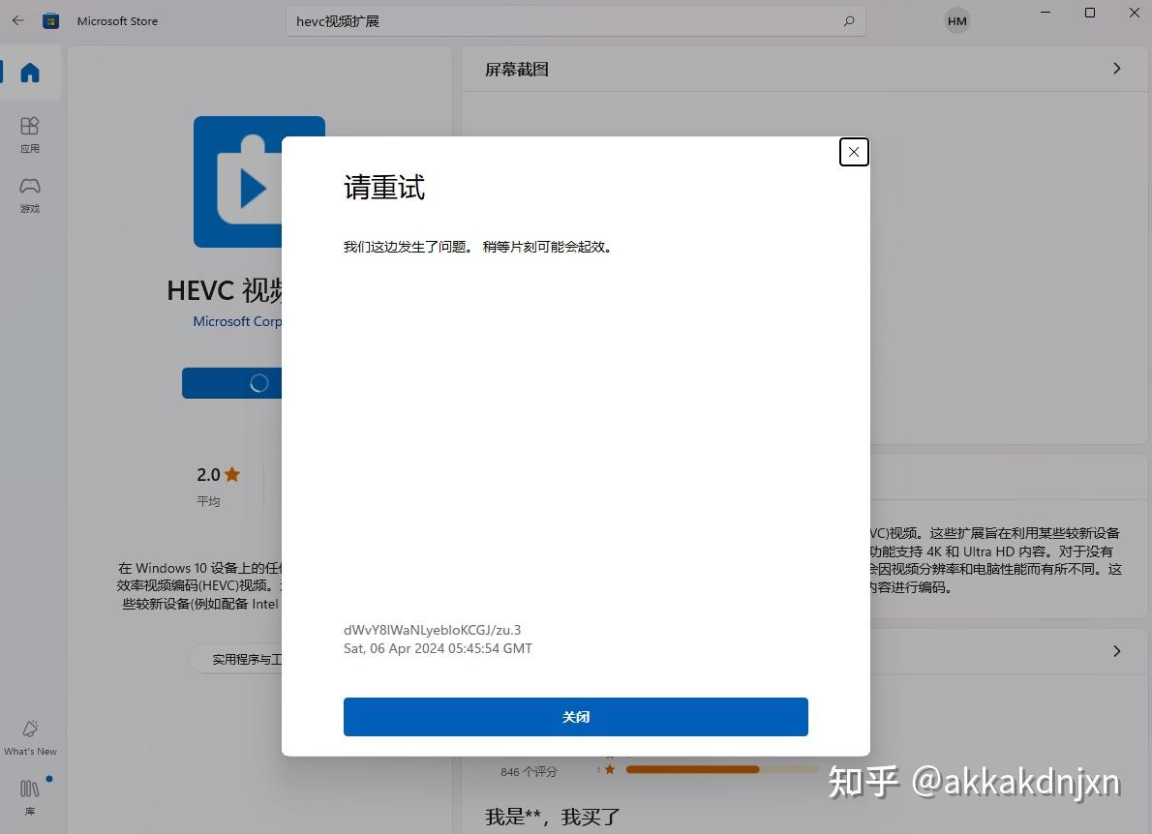Open What's New in sidebar

(x=30, y=738)
